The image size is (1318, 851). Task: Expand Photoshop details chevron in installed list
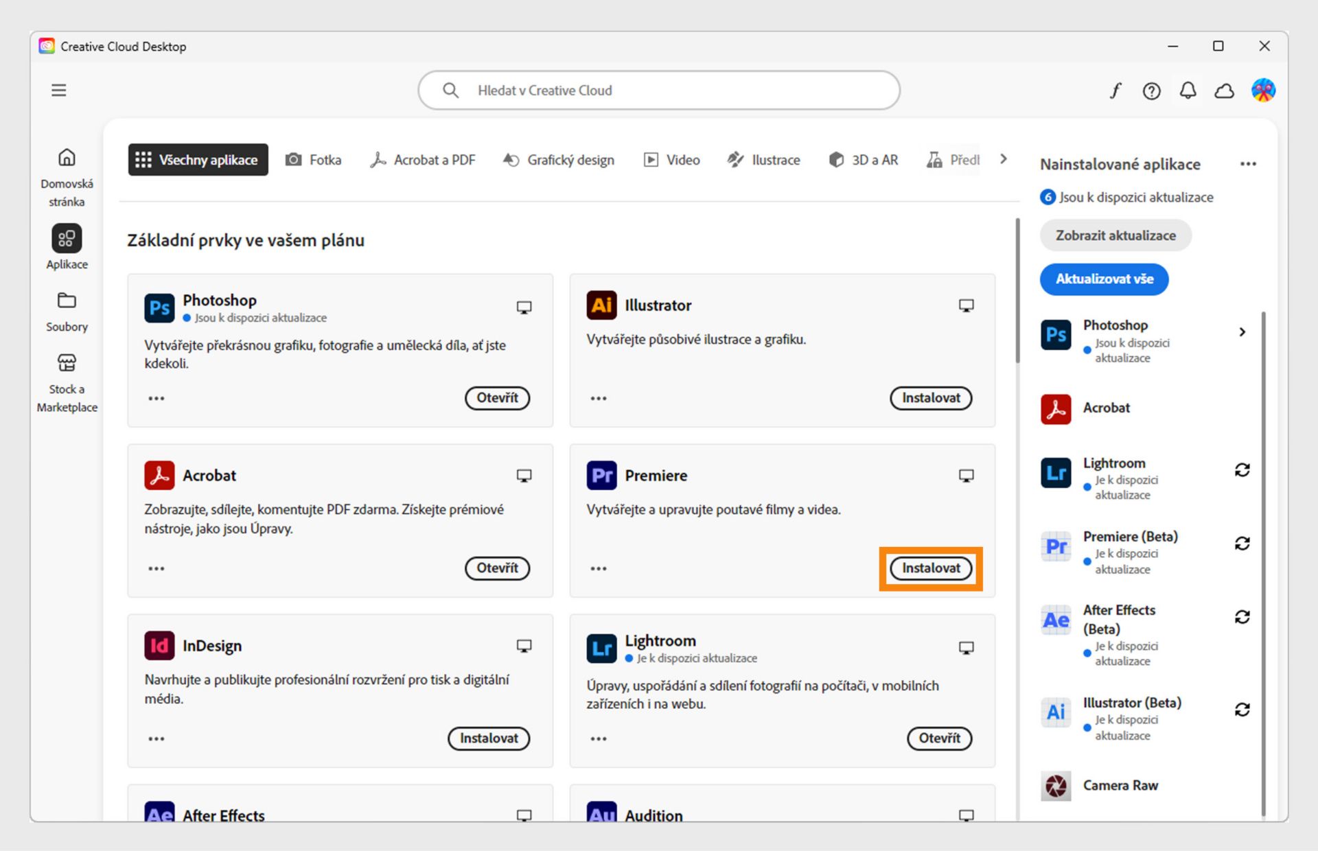tap(1242, 332)
